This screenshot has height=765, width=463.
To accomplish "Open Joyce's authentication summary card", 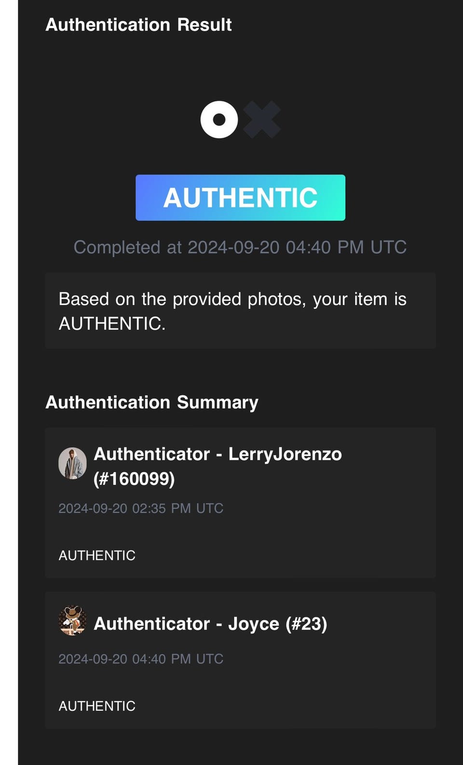I will click(240, 660).
